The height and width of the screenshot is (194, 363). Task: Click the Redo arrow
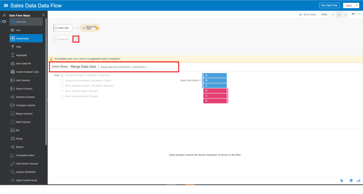click(359, 14)
